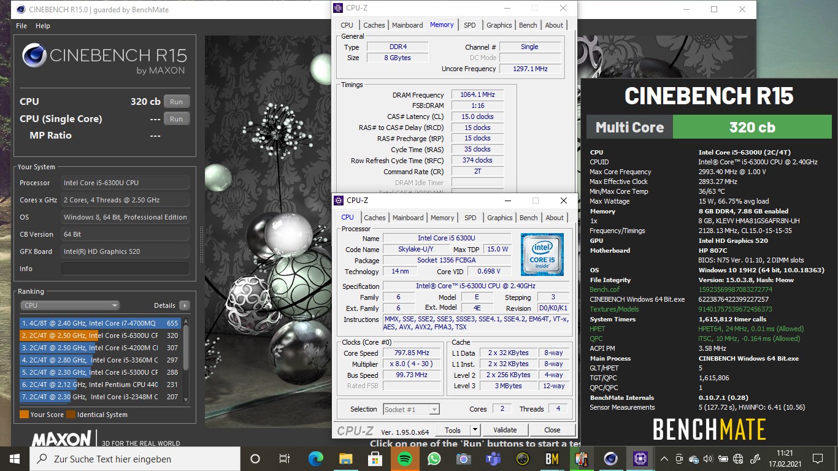Open BenchMate BM icon on the taskbar
The height and width of the screenshot is (471, 838).
click(x=552, y=459)
